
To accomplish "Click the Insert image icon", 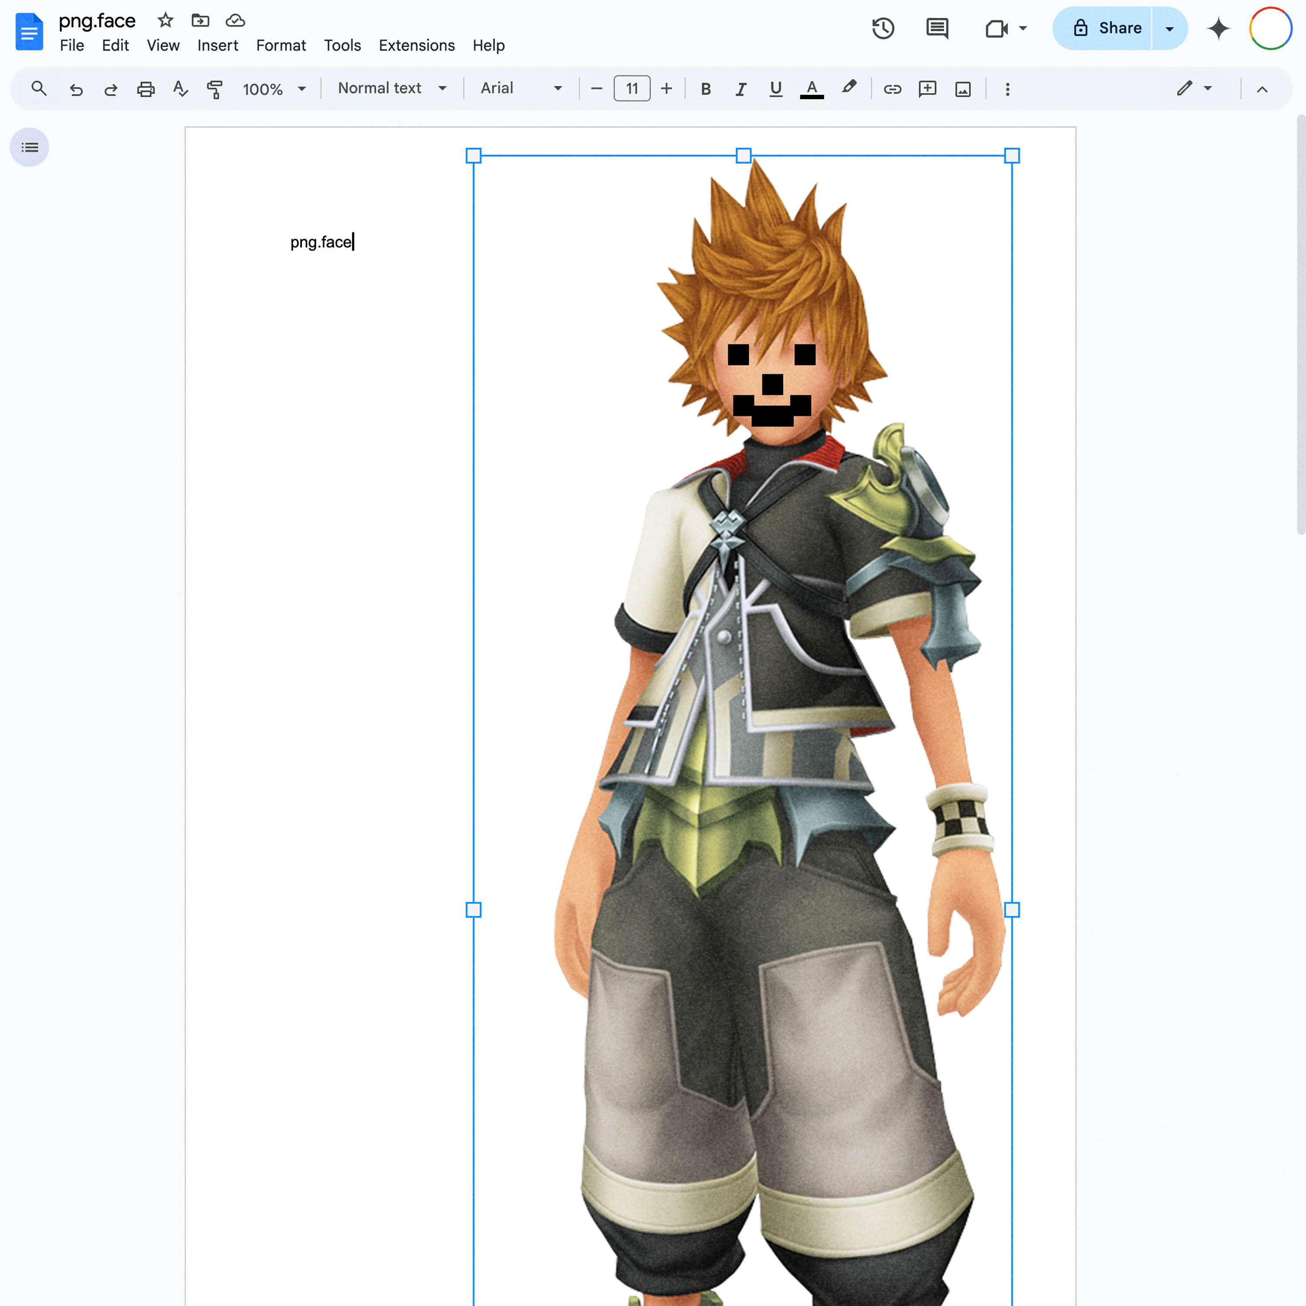I will click(x=964, y=88).
